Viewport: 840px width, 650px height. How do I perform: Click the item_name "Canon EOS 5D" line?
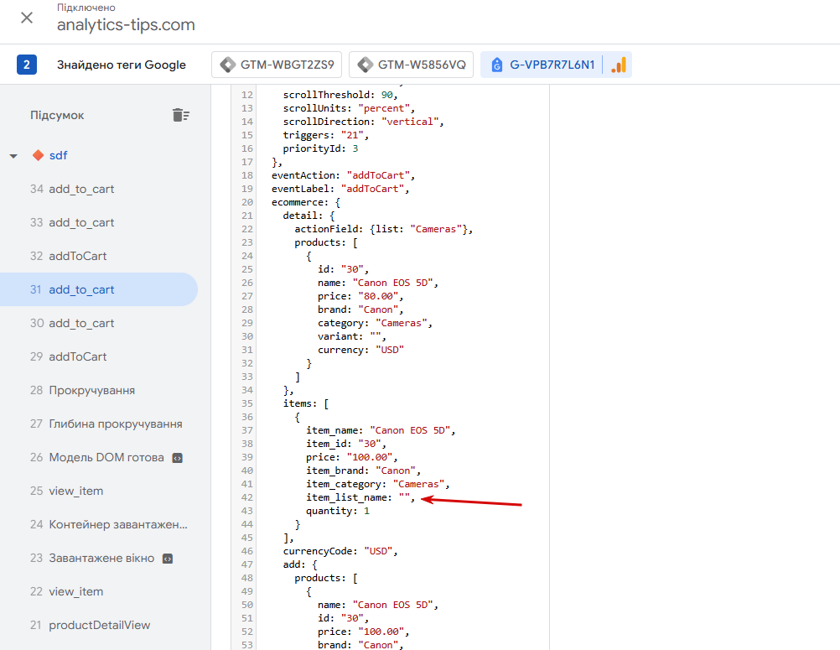(x=381, y=430)
